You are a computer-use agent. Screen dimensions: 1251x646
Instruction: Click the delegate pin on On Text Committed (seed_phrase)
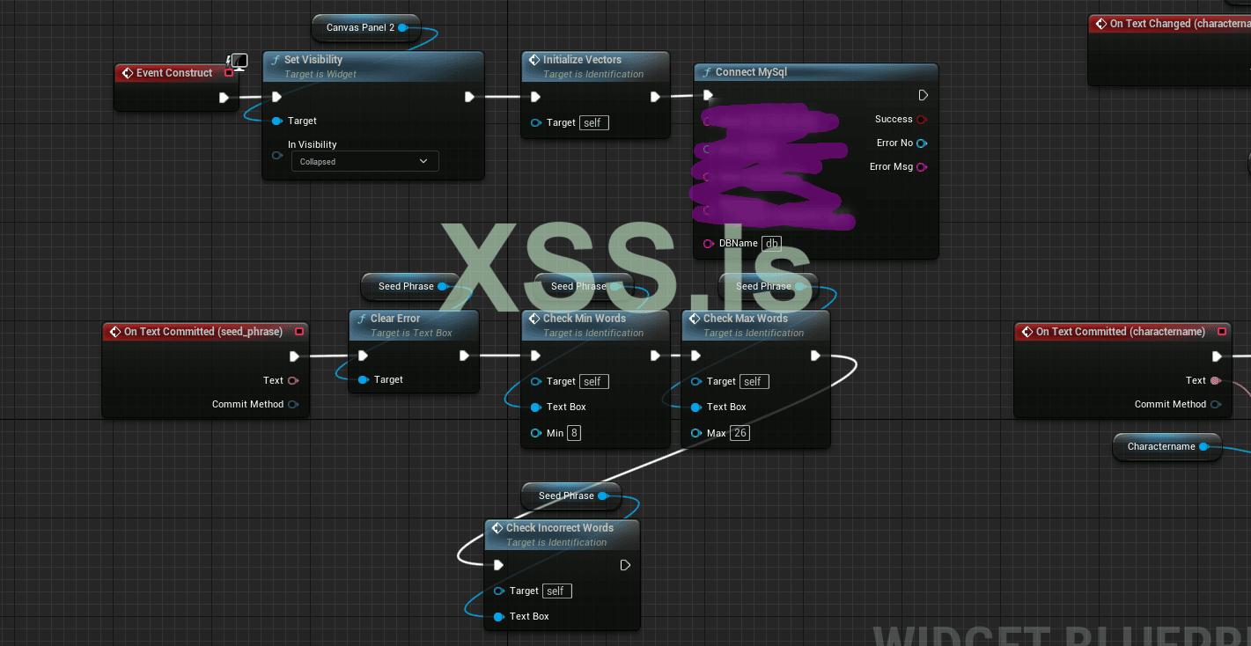pos(299,332)
